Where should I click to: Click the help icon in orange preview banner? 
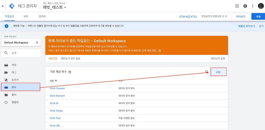[160, 51]
